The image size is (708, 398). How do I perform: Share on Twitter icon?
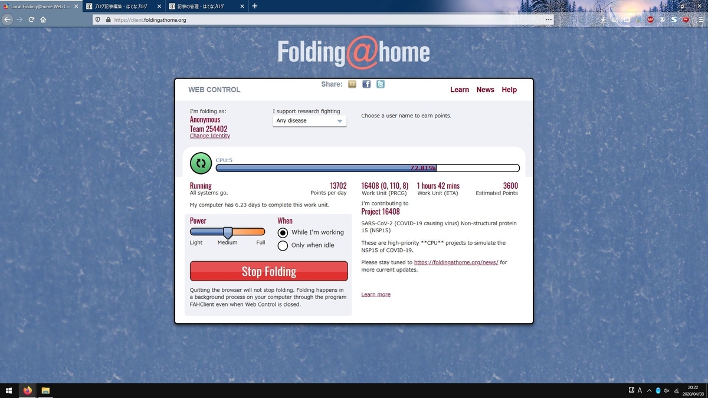pos(381,84)
